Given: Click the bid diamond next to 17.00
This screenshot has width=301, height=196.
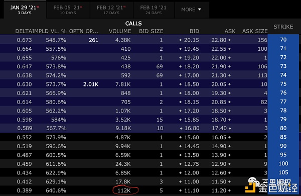Looking at the screenshot, I should pyautogui.click(x=180, y=75).
